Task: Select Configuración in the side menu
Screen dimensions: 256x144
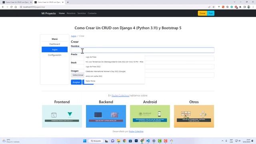Action: 54,55
